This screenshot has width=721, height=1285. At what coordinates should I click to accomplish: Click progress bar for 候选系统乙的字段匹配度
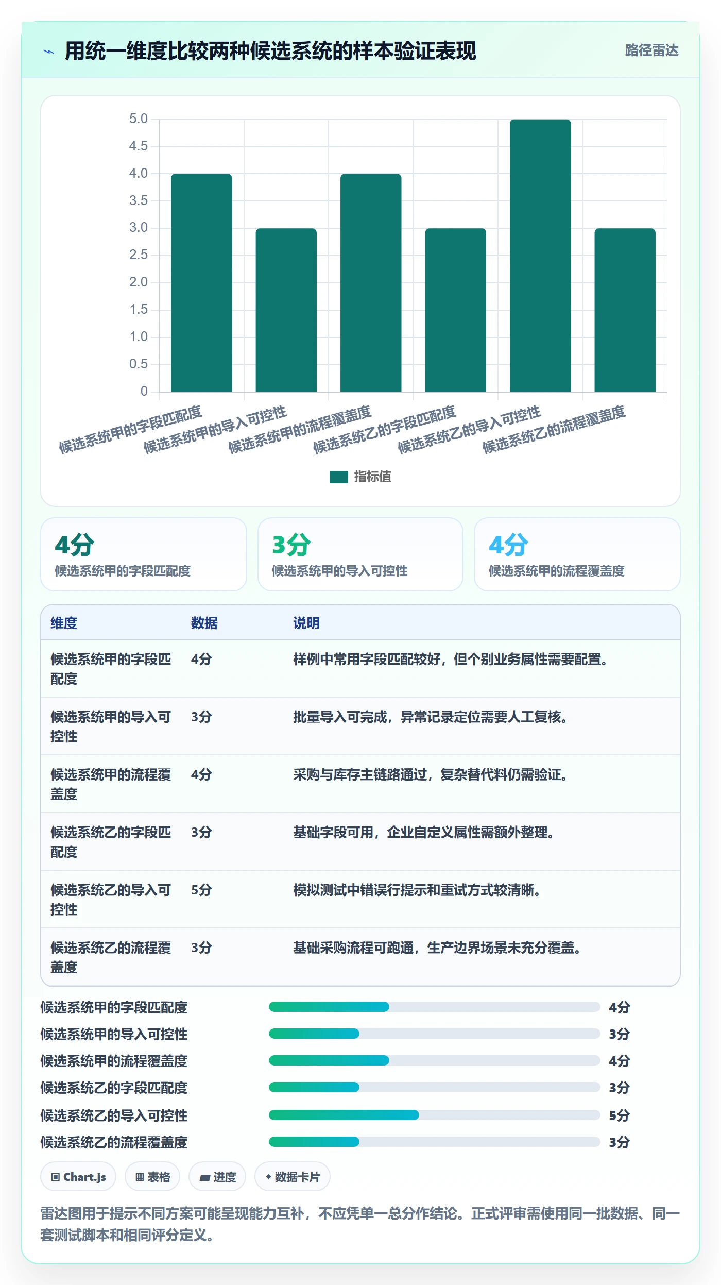434,1087
